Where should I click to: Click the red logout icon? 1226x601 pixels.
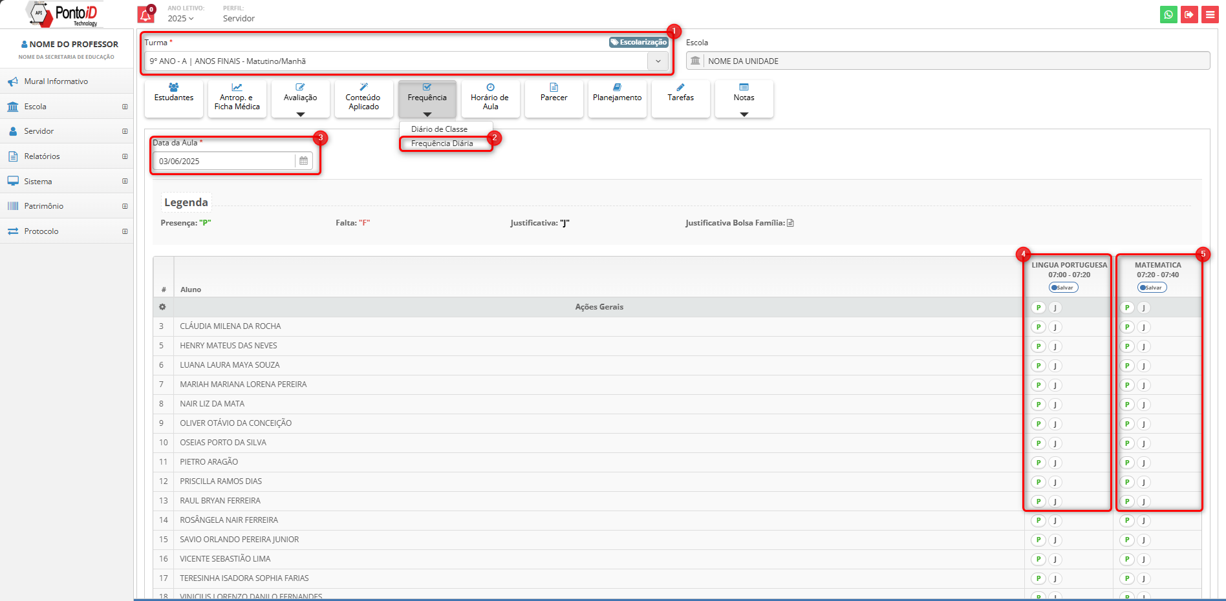[1189, 15]
